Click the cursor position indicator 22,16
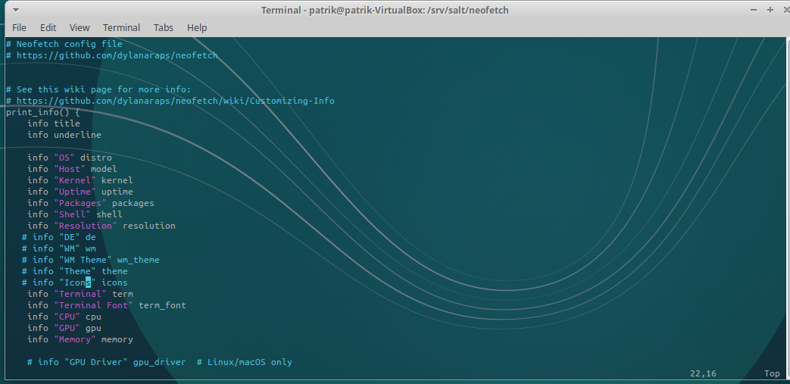 (703, 373)
